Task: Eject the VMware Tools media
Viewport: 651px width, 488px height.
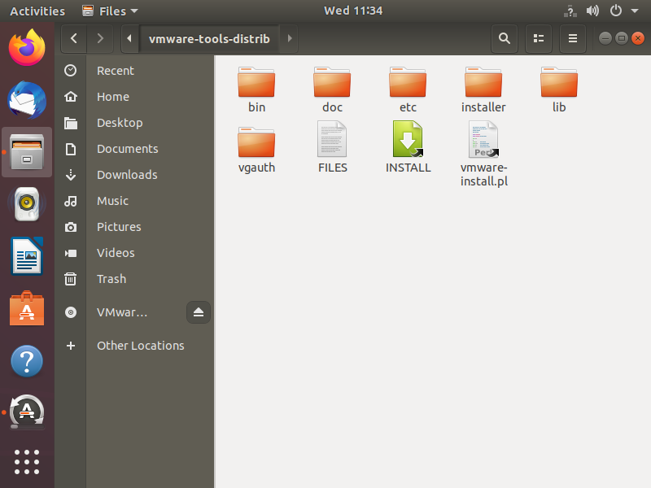Action: [199, 312]
